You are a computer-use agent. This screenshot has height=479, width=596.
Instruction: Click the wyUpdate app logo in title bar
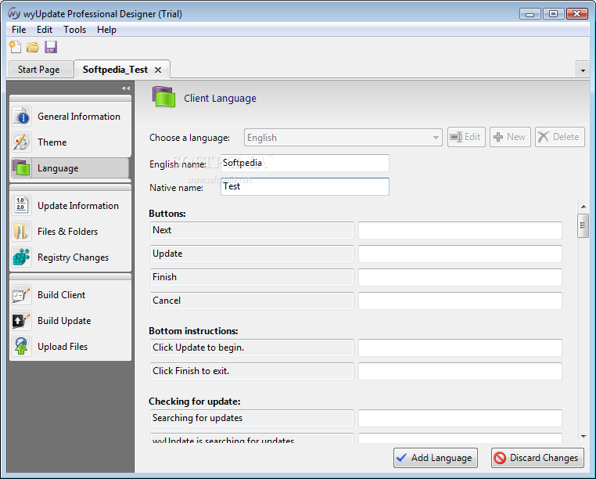pos(13,13)
